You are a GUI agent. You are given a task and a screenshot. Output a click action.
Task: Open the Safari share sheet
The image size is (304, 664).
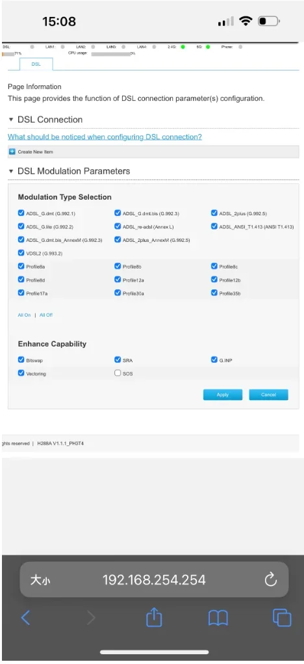point(154,616)
